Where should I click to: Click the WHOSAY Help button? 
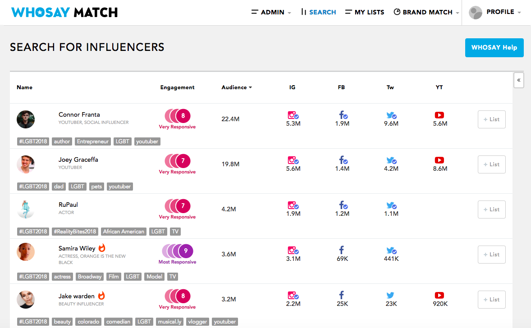[x=494, y=47]
